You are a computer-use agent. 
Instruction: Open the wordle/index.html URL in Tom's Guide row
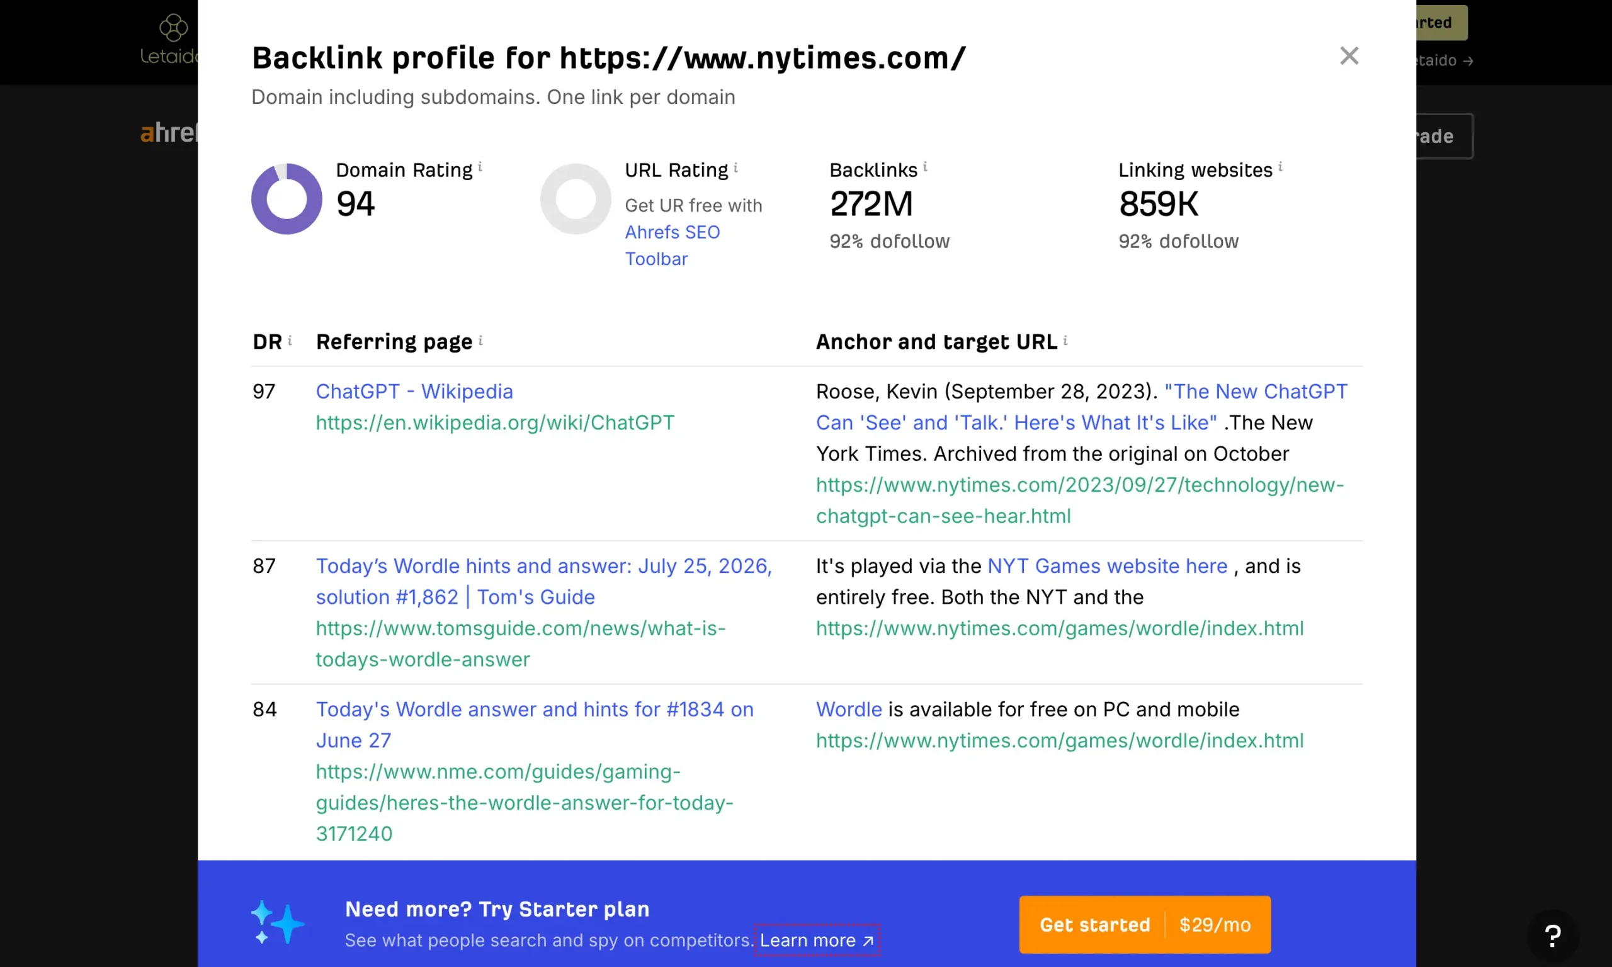pos(1060,628)
